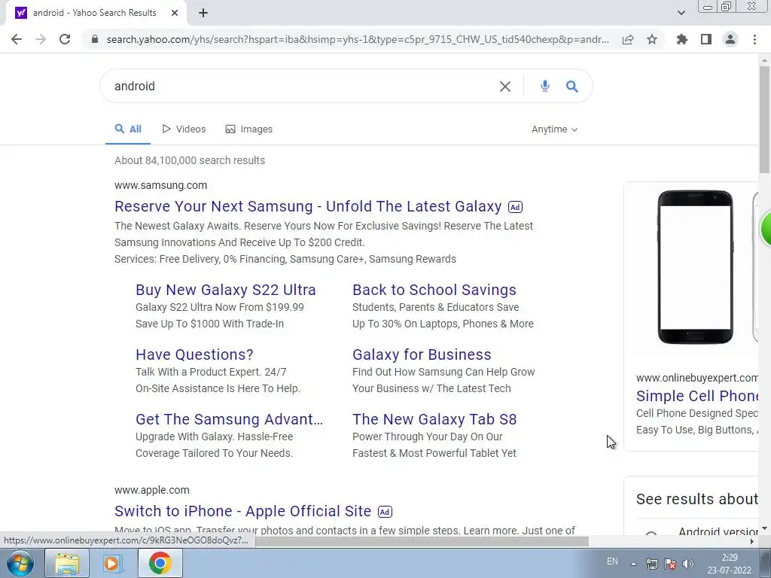Switch to Videos results tab
Viewport: 771px width, 578px height.
click(184, 129)
